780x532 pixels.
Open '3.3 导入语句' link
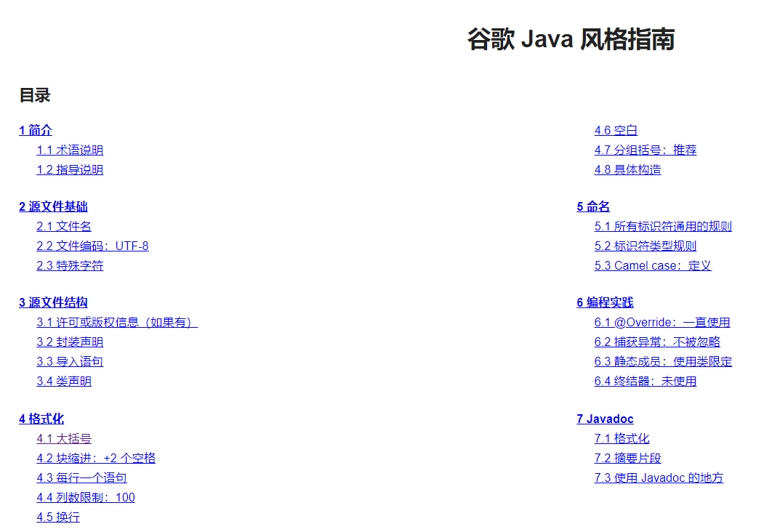point(70,361)
